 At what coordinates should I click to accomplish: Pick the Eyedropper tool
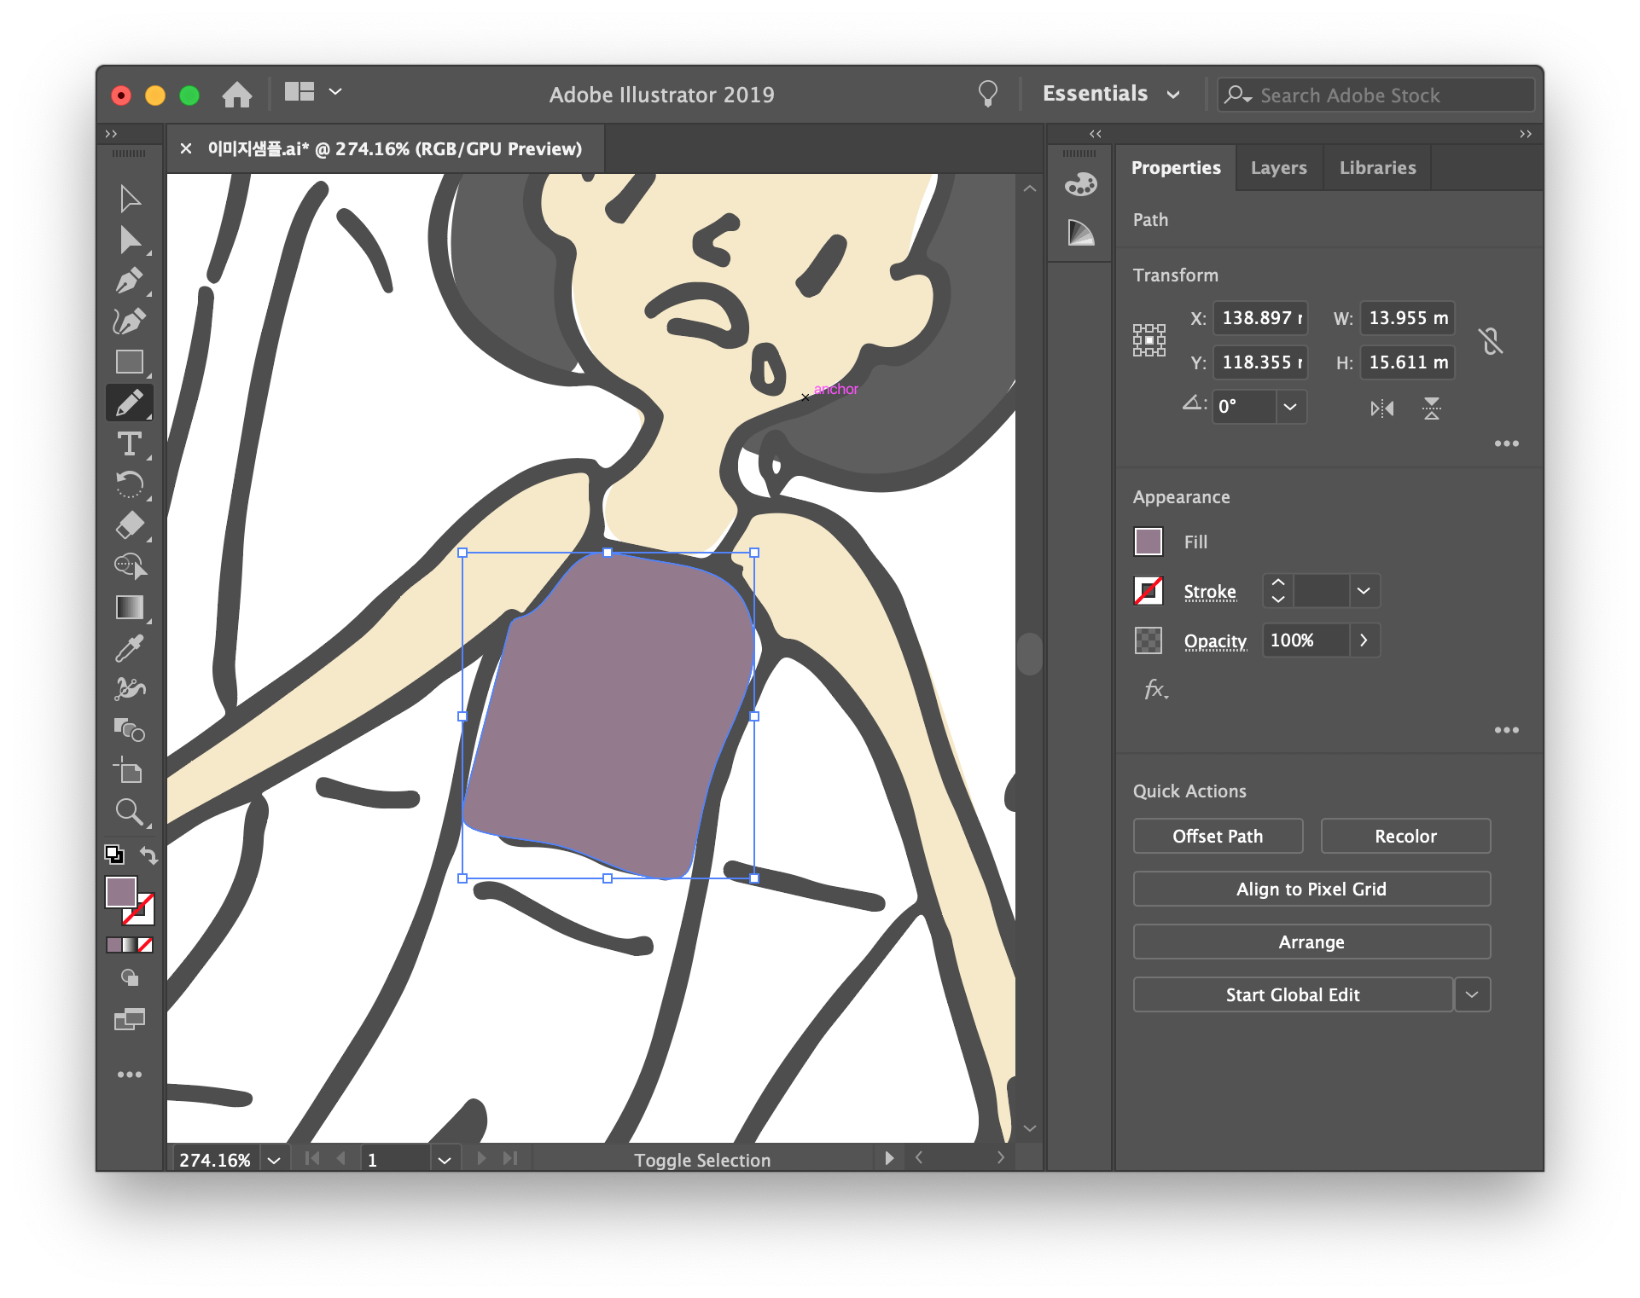130,648
